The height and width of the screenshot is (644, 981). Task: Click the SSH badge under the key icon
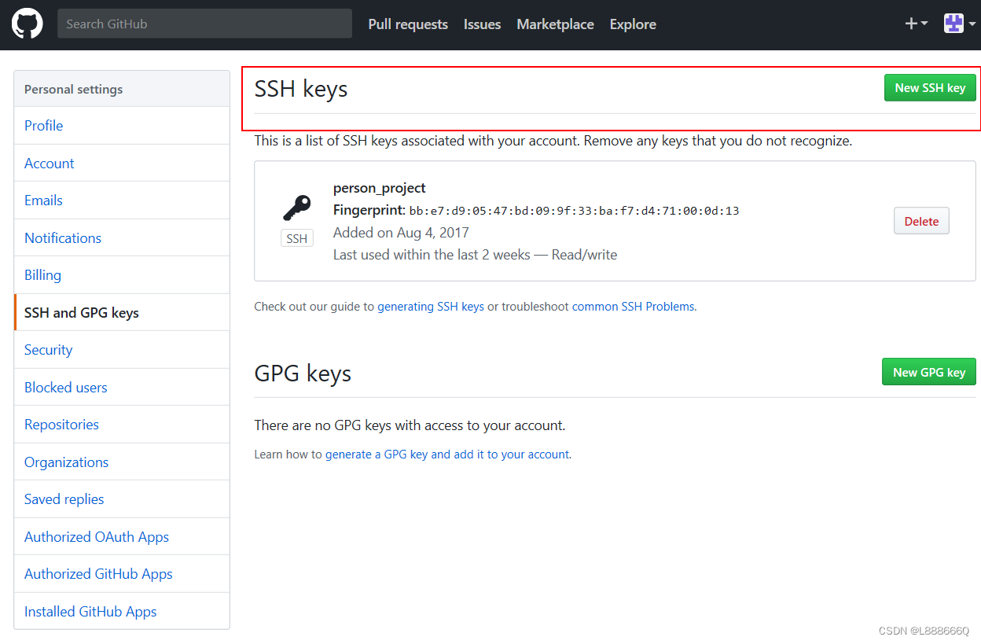(297, 238)
